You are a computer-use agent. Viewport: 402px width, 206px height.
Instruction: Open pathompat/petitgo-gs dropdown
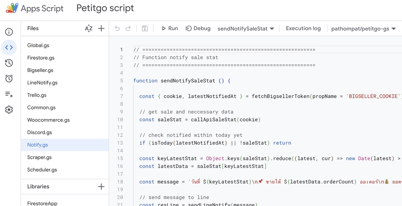point(363,29)
